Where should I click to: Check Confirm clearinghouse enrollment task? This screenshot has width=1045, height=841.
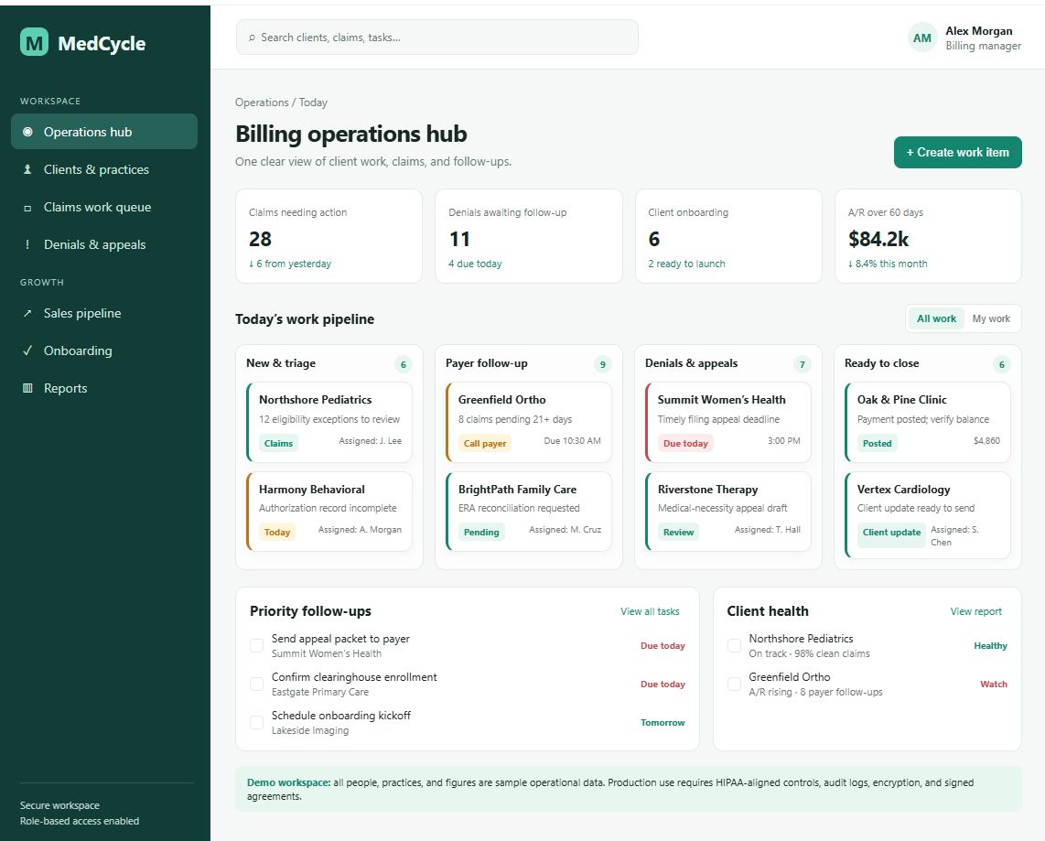(256, 684)
